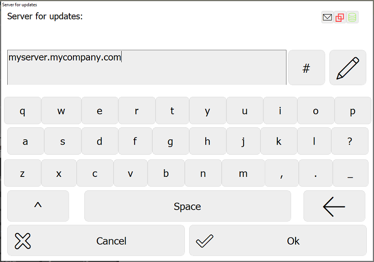Confirm the entry with the Ok button
374x262 pixels.
tap(278, 240)
